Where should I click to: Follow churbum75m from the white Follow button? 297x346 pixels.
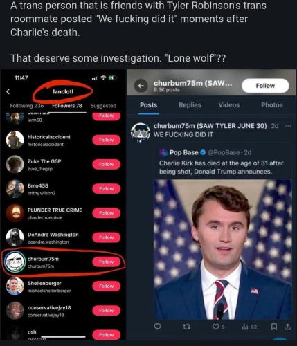coord(265,86)
